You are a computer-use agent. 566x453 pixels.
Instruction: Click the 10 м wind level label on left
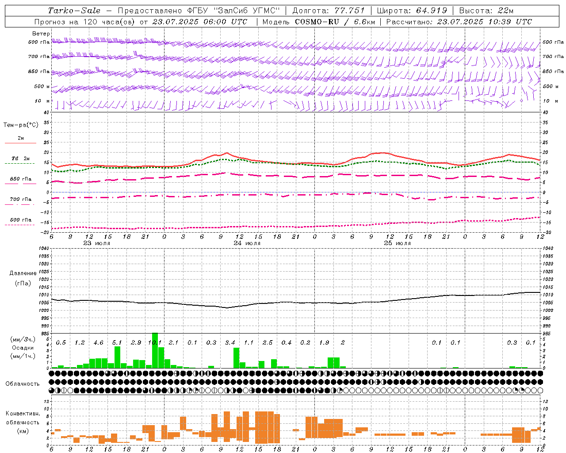42,101
